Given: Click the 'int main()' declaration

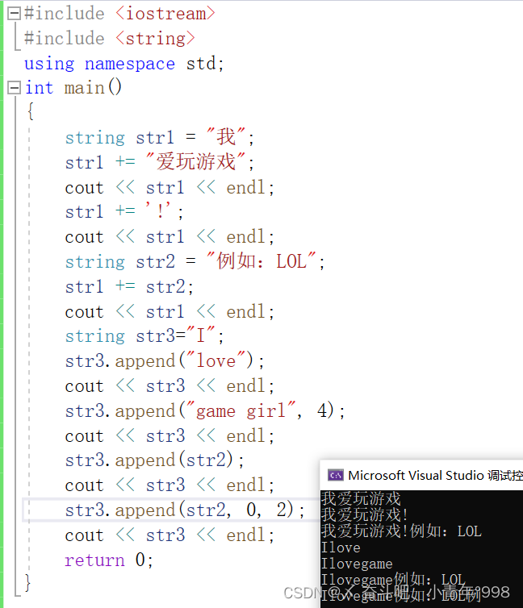Looking at the screenshot, I should pyautogui.click(x=73, y=88).
